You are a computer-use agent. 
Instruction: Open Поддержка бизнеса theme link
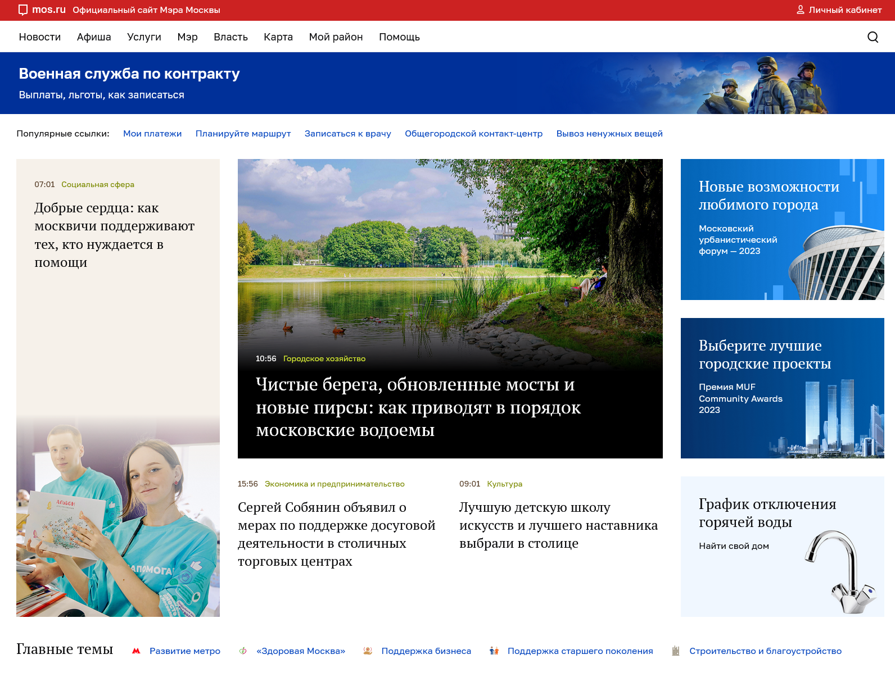[x=426, y=651]
